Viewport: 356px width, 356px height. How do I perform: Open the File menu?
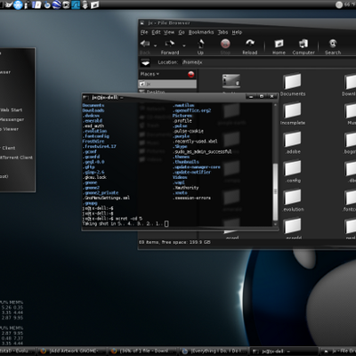[144, 32]
